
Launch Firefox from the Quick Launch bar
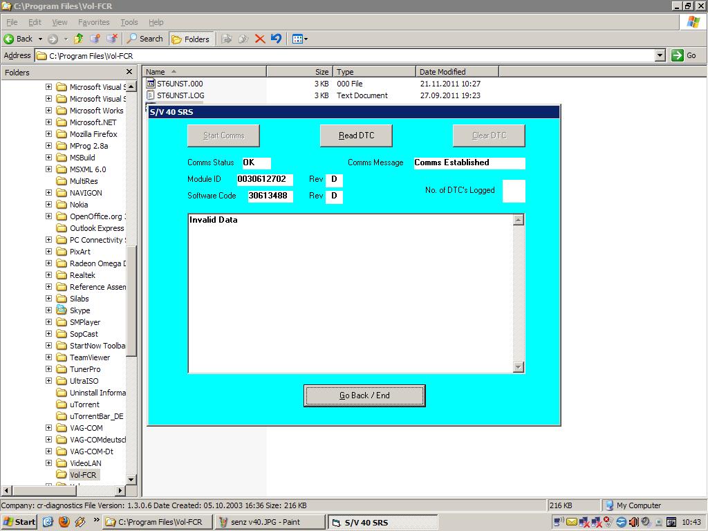[64, 521]
